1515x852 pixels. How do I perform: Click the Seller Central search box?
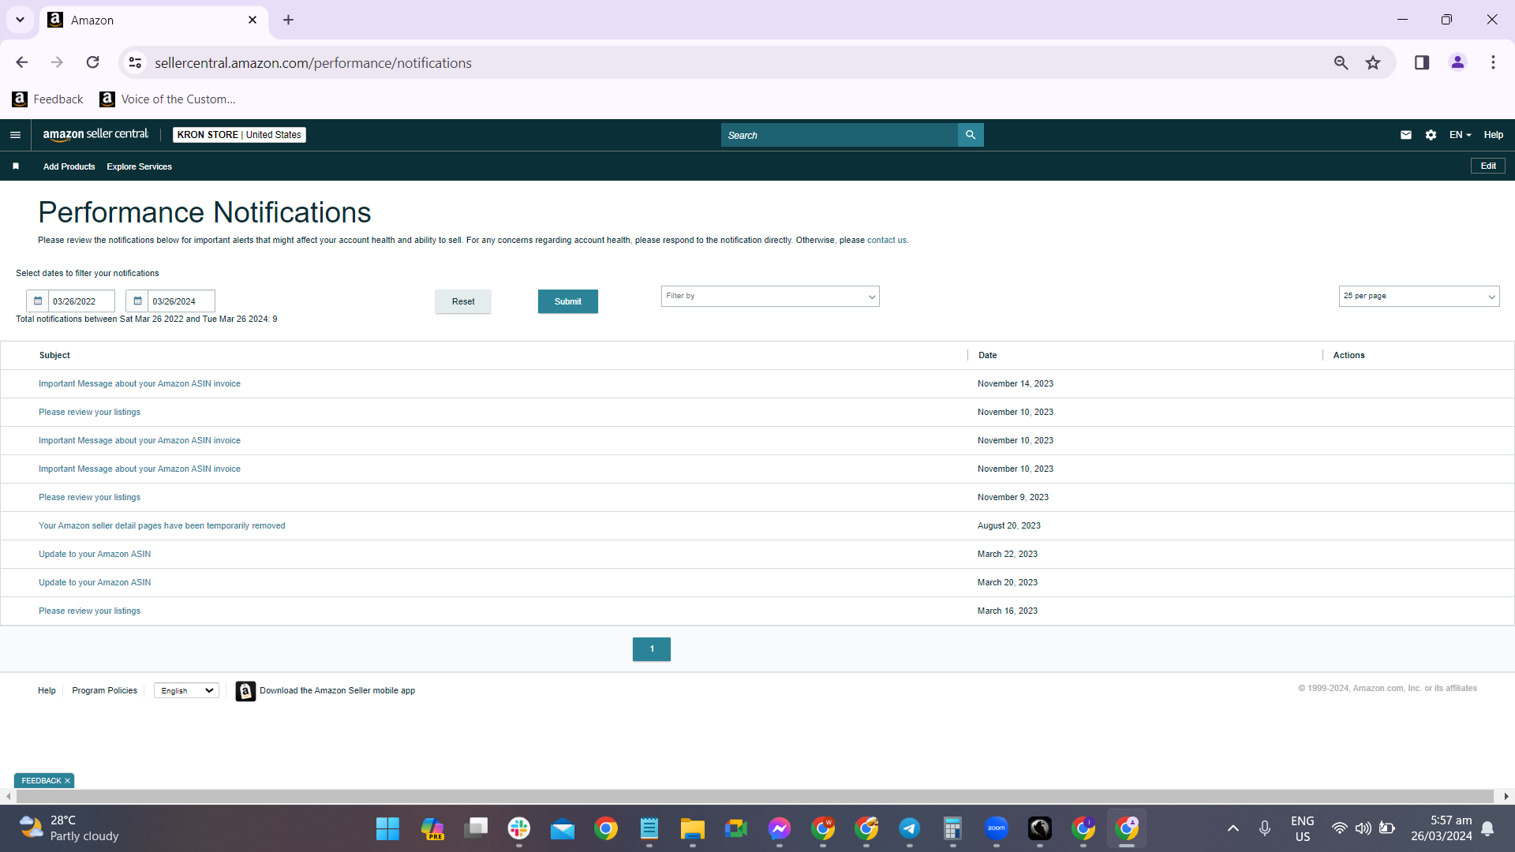[840, 135]
